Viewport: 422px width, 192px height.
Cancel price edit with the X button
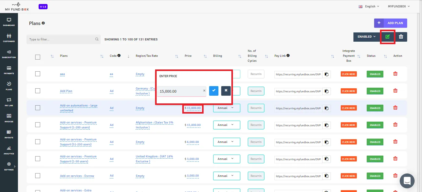coord(226,91)
